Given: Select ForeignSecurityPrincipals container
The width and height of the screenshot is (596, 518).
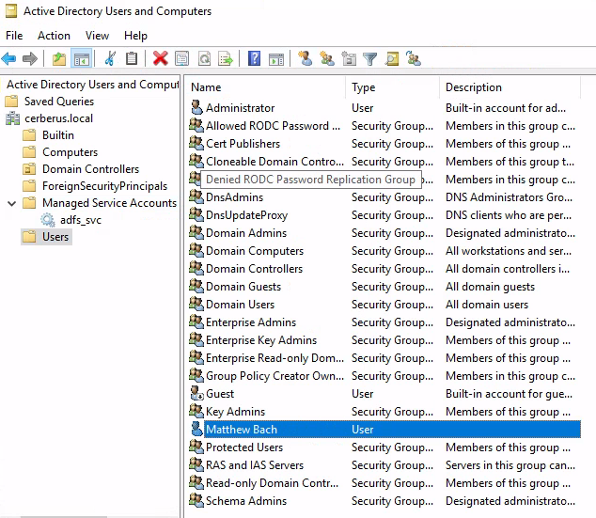Looking at the screenshot, I should pos(104,186).
